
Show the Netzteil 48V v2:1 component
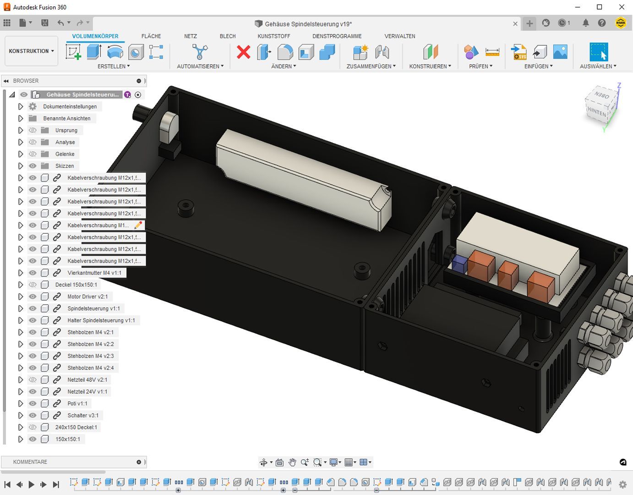(33, 380)
